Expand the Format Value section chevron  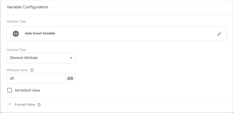10,104
